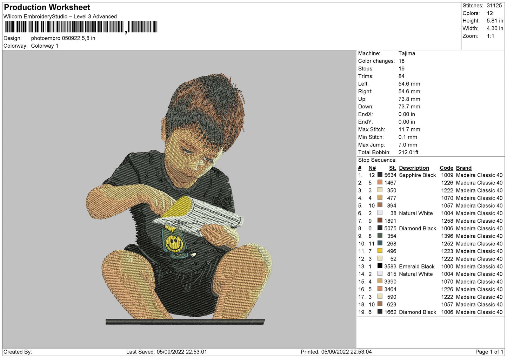Image resolution: width=507 pixels, height=358 pixels.
Task: Select stitch count 5634 in stop 1
Action: pos(390,175)
